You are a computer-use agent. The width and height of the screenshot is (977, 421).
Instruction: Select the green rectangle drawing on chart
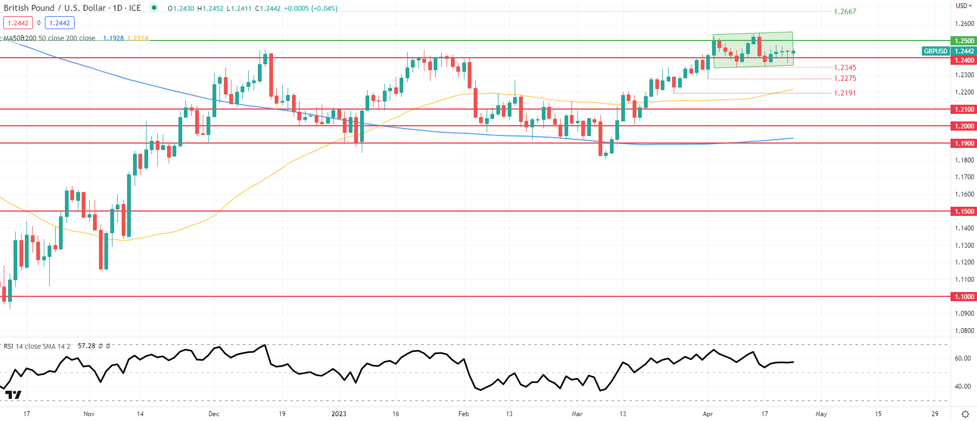tap(753, 50)
